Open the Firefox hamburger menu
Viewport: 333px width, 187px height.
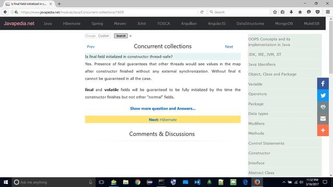[x=328, y=12]
